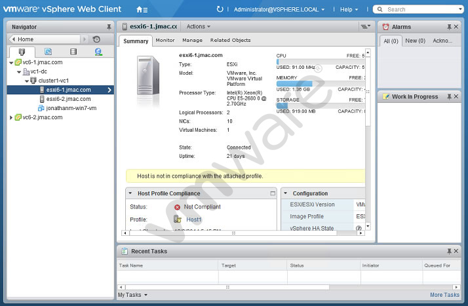Open the Host1 profile link
Screen dimensions: 468x306
(x=194, y=220)
